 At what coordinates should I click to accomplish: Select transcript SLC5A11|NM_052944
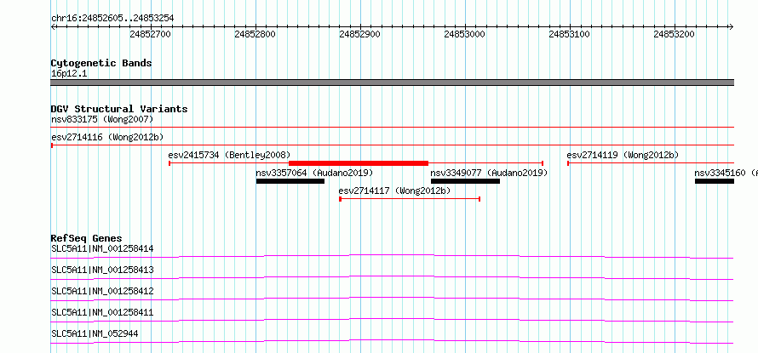(95, 333)
